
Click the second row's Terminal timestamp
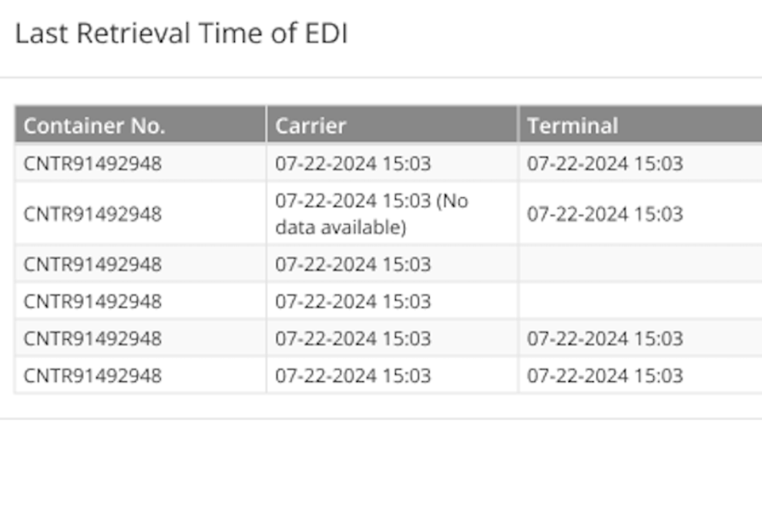(x=605, y=213)
